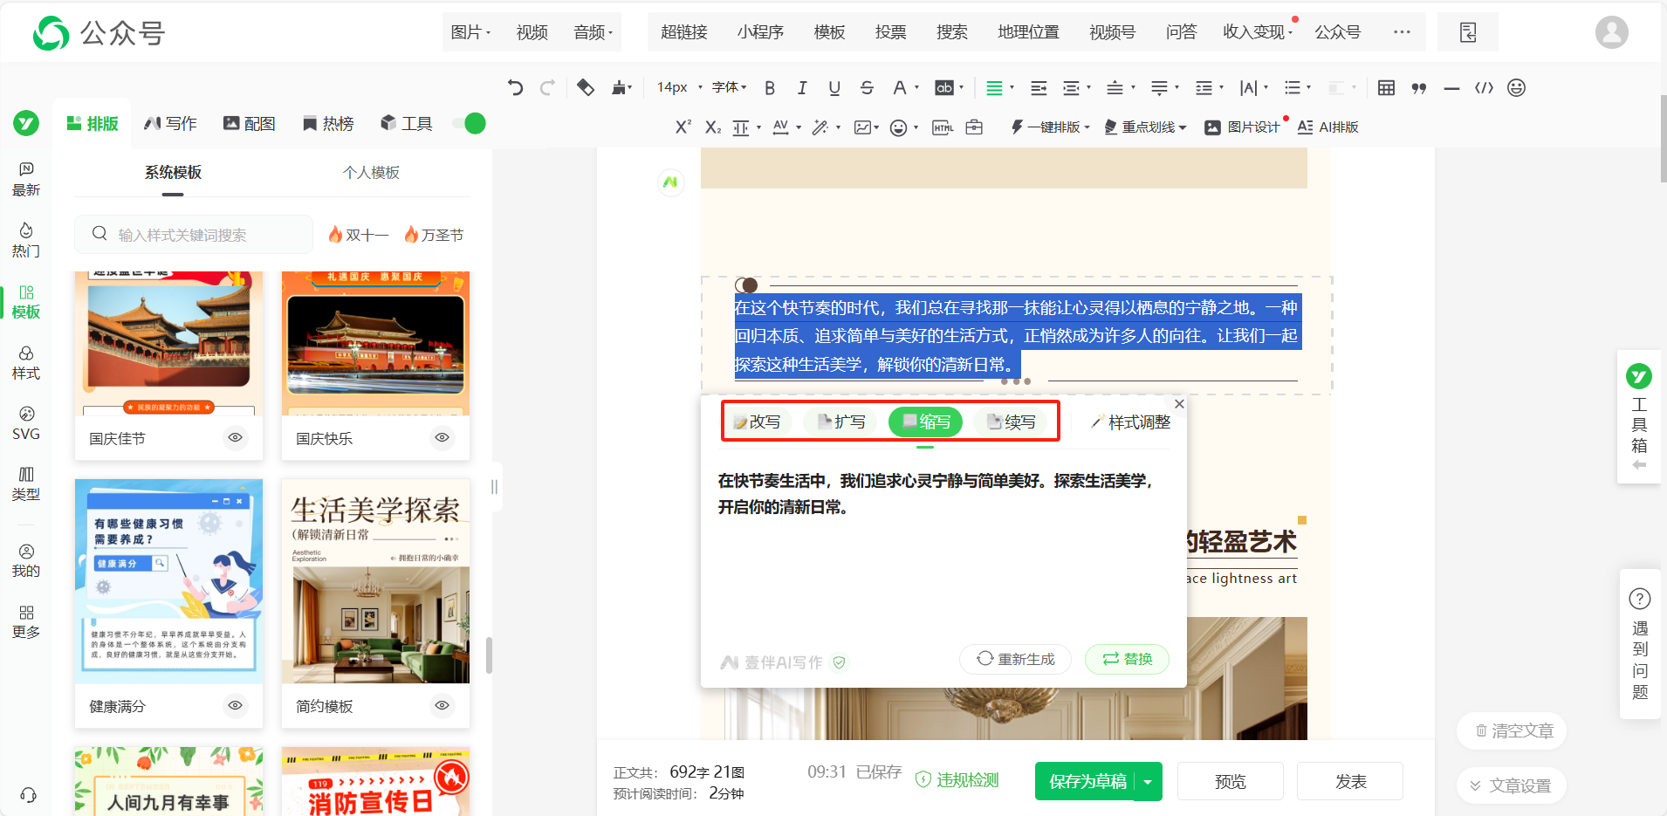This screenshot has width=1667, height=816.
Task: Switch to the 热榜 tab
Action: 328,123
